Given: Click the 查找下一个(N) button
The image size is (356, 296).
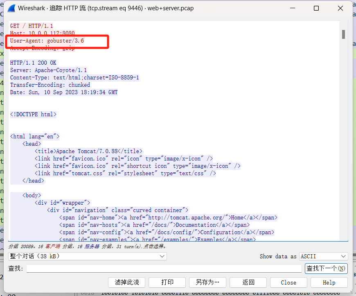Looking at the screenshot, I should 326,269.
